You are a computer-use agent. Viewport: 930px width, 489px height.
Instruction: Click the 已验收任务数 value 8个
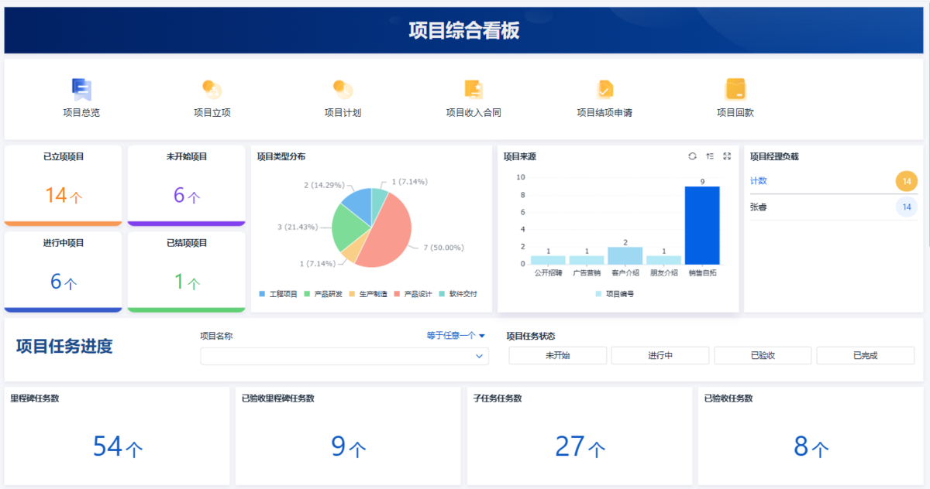(x=811, y=446)
